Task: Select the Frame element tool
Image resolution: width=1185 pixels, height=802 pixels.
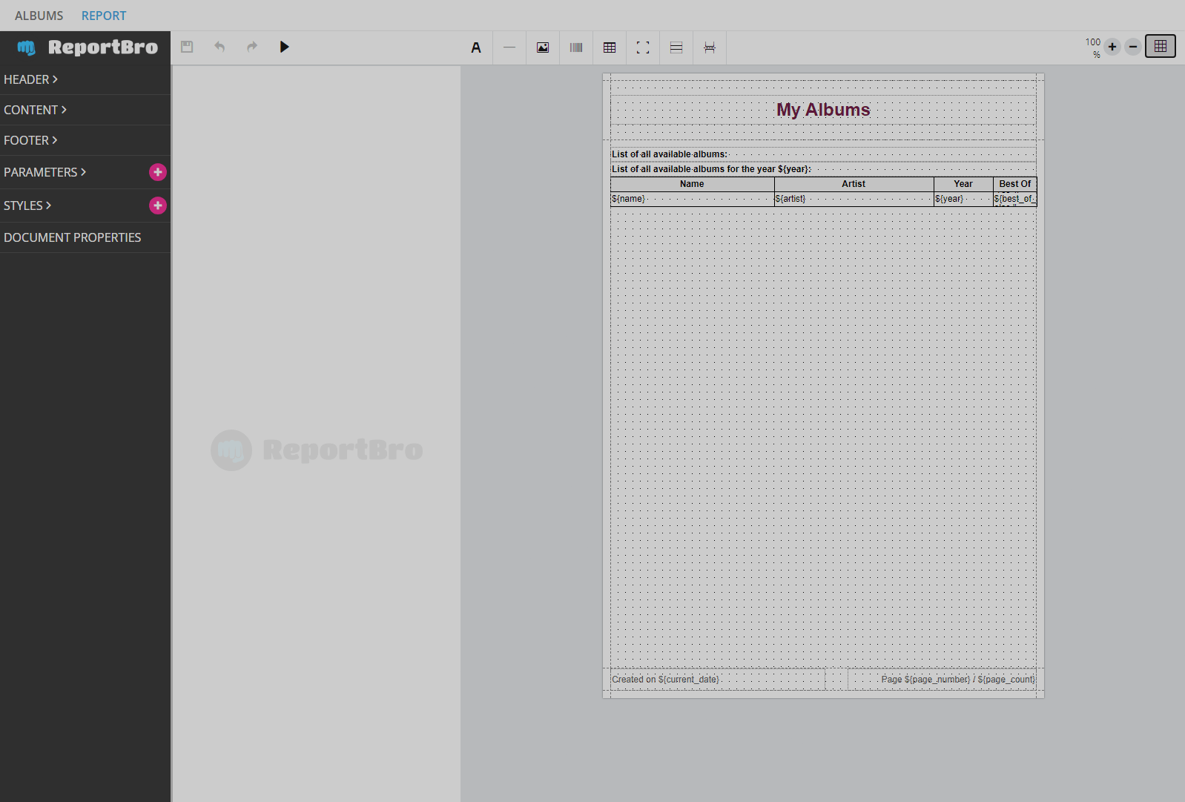Action: (x=643, y=47)
